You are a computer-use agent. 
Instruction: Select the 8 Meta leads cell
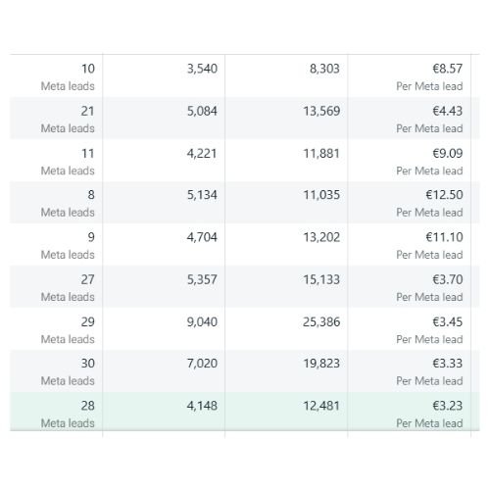pyautogui.click(x=56, y=203)
